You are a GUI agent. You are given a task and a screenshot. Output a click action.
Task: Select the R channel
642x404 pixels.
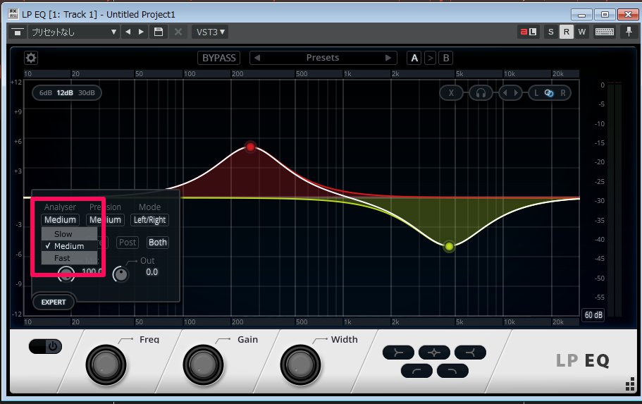[563, 93]
